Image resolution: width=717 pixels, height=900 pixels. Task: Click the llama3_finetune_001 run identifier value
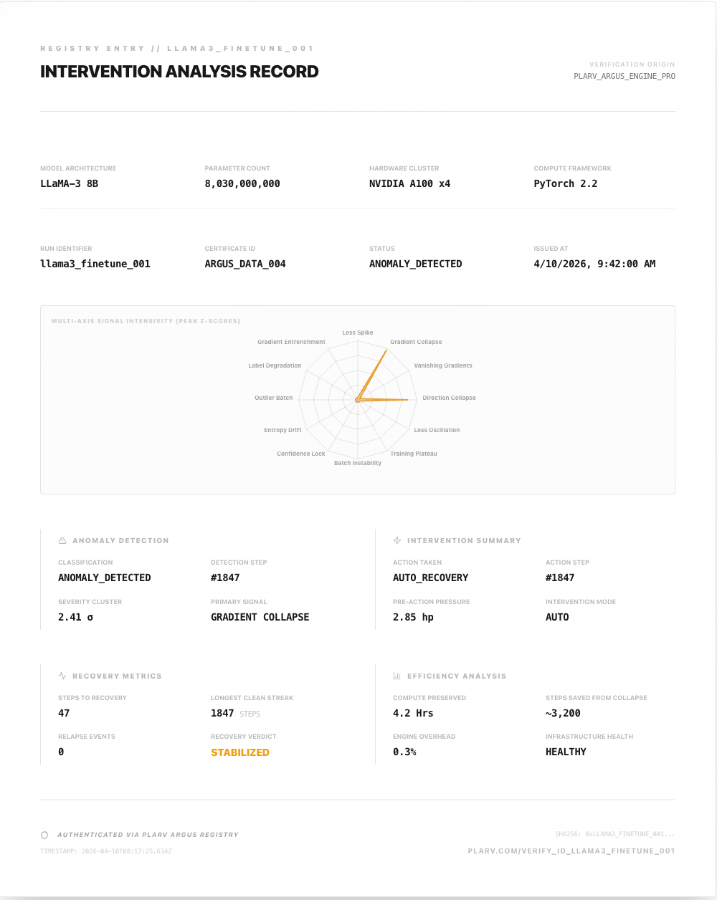tap(95, 264)
